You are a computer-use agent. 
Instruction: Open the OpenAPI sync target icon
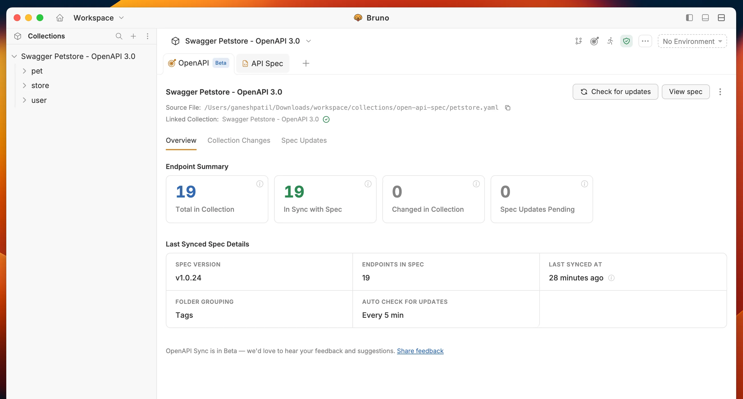coord(595,41)
